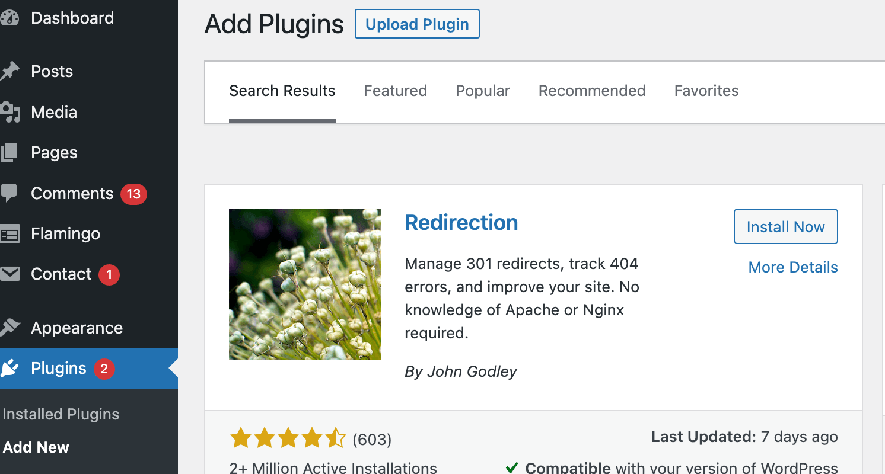This screenshot has height=474, width=885.
Task: Open the Recommended plugins tab
Action: pyautogui.click(x=592, y=91)
